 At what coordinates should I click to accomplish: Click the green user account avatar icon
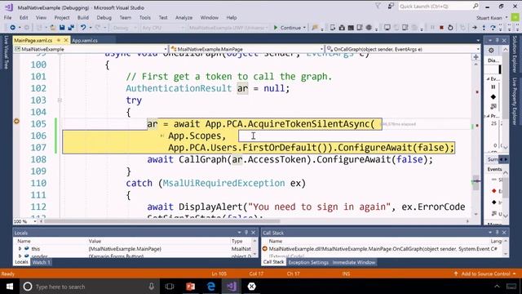tap(515, 17)
